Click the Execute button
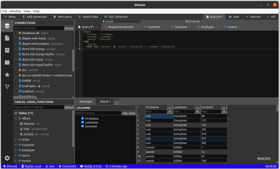Screen dimensions: 280x169 pyautogui.click(x=253, y=17)
